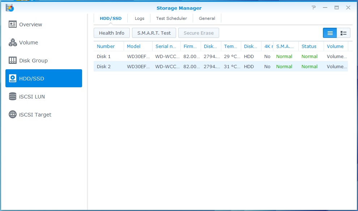Screen dimensions: 358x211
Task: Sort by the Status column header
Action: 309,47
